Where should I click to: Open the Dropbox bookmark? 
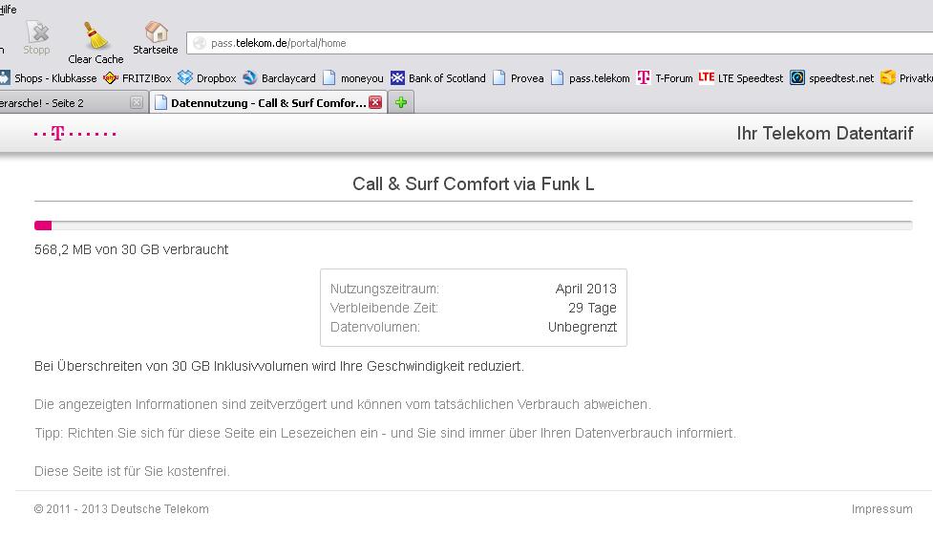pos(207,78)
